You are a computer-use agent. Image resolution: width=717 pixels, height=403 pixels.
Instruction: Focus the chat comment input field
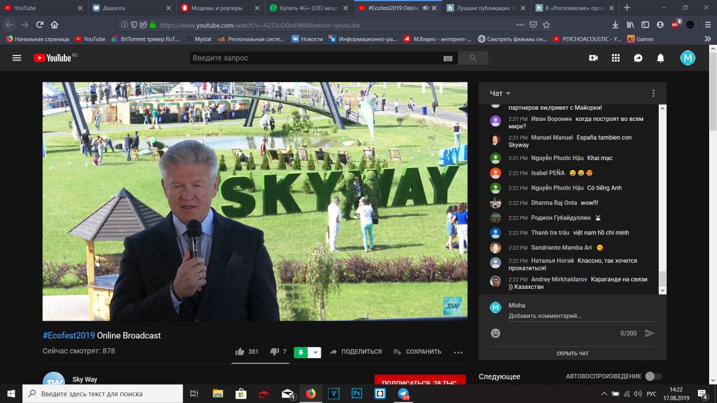point(581,316)
